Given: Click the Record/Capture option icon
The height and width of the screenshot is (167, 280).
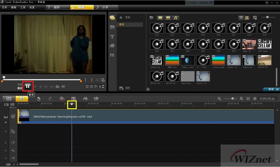Looking at the screenshot, I should [x=62, y=99].
